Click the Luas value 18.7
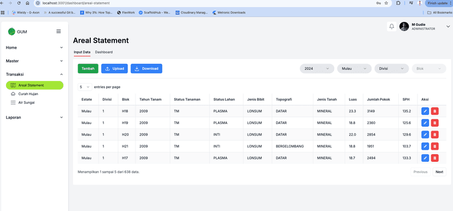The height and width of the screenshot is (211, 453). click(x=353, y=158)
